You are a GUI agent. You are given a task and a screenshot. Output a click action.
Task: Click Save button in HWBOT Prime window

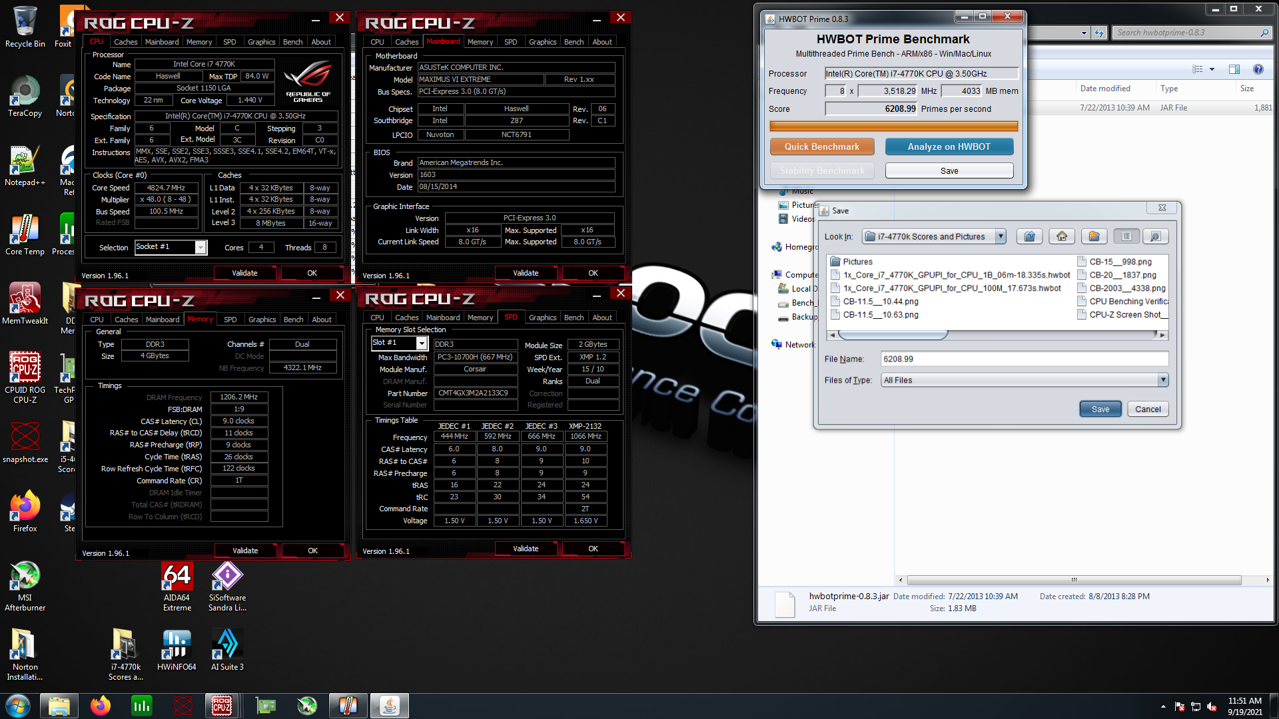(x=949, y=171)
